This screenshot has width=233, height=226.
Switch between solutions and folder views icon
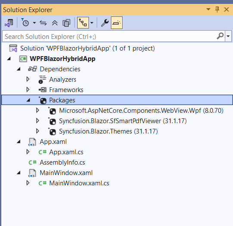9,23
